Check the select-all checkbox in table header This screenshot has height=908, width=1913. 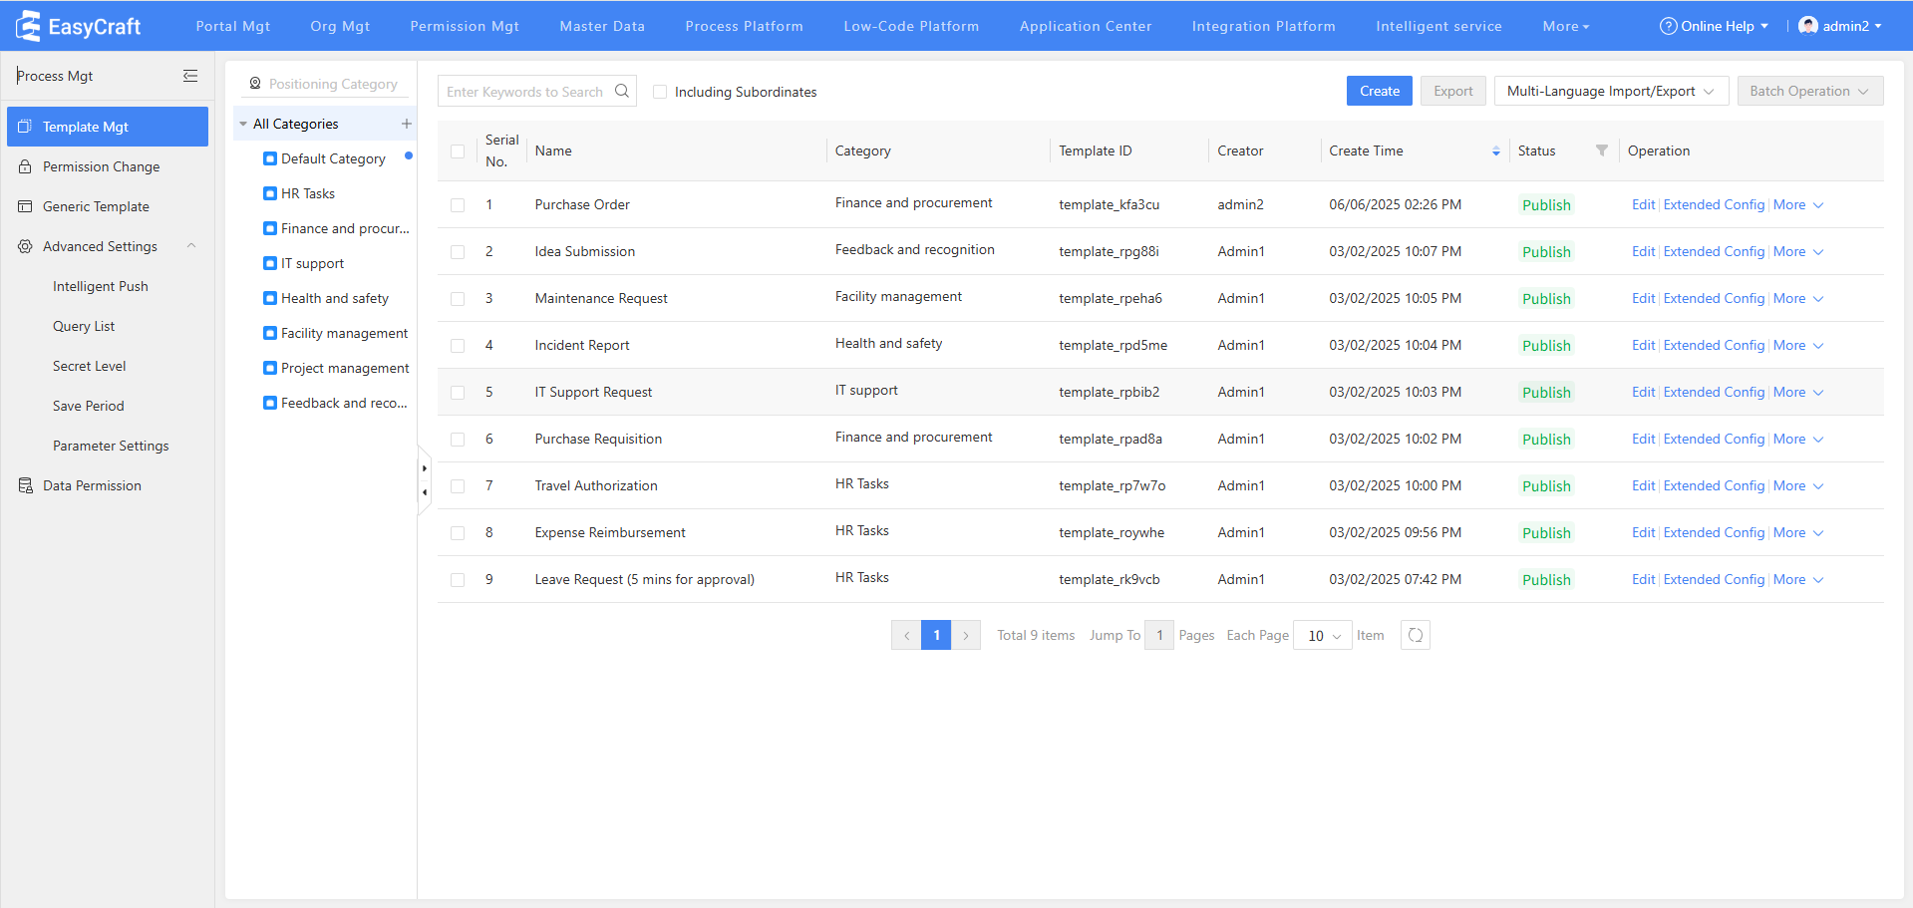point(458,151)
